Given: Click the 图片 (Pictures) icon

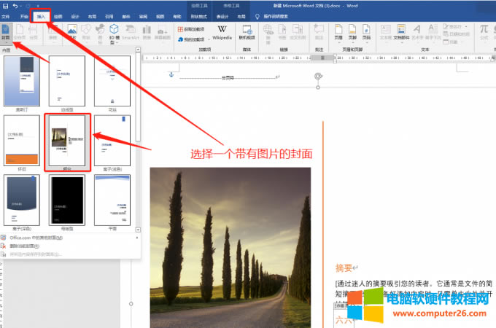Looking at the screenshot, I should (72, 31).
